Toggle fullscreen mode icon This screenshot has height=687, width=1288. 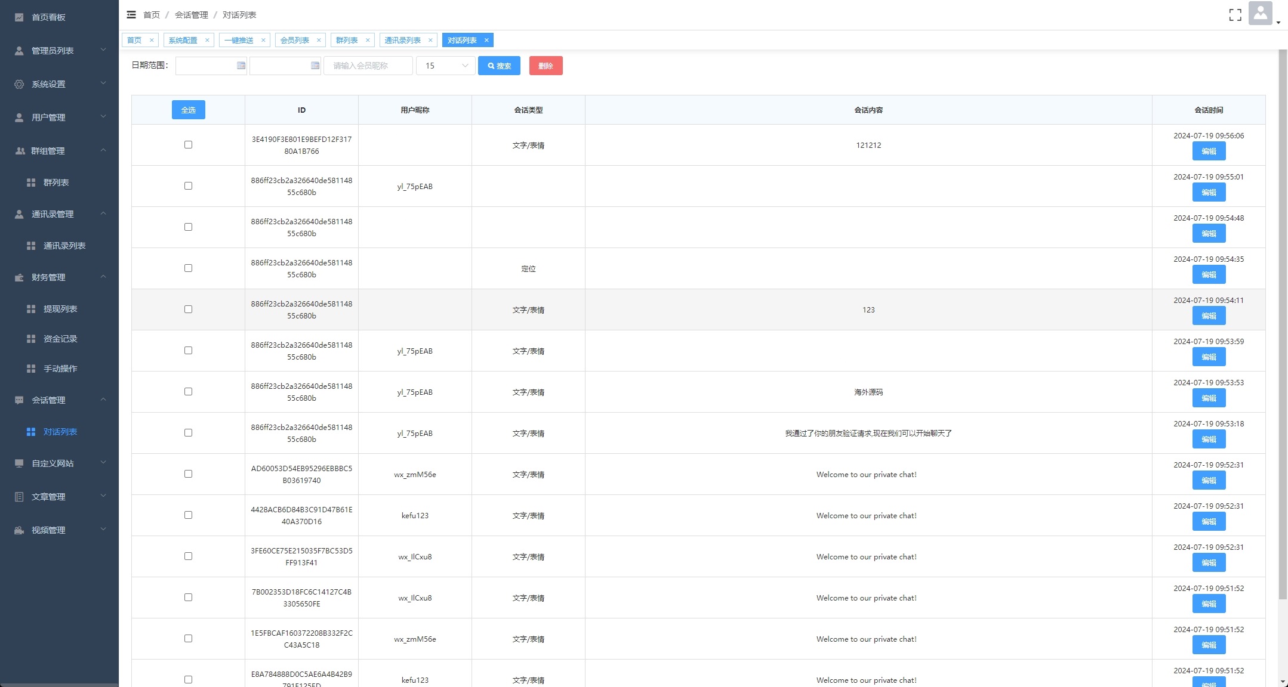(1235, 15)
